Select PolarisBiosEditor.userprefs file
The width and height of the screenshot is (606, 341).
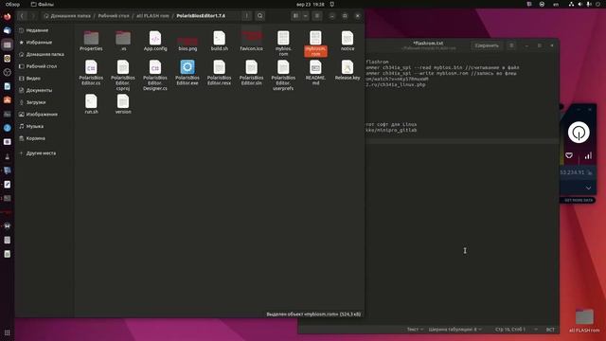pyautogui.click(x=283, y=75)
